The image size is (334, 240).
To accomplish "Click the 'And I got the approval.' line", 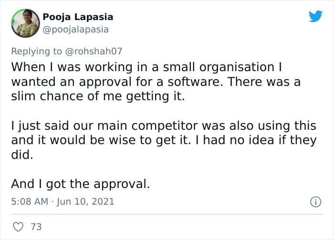I will [81, 184].
